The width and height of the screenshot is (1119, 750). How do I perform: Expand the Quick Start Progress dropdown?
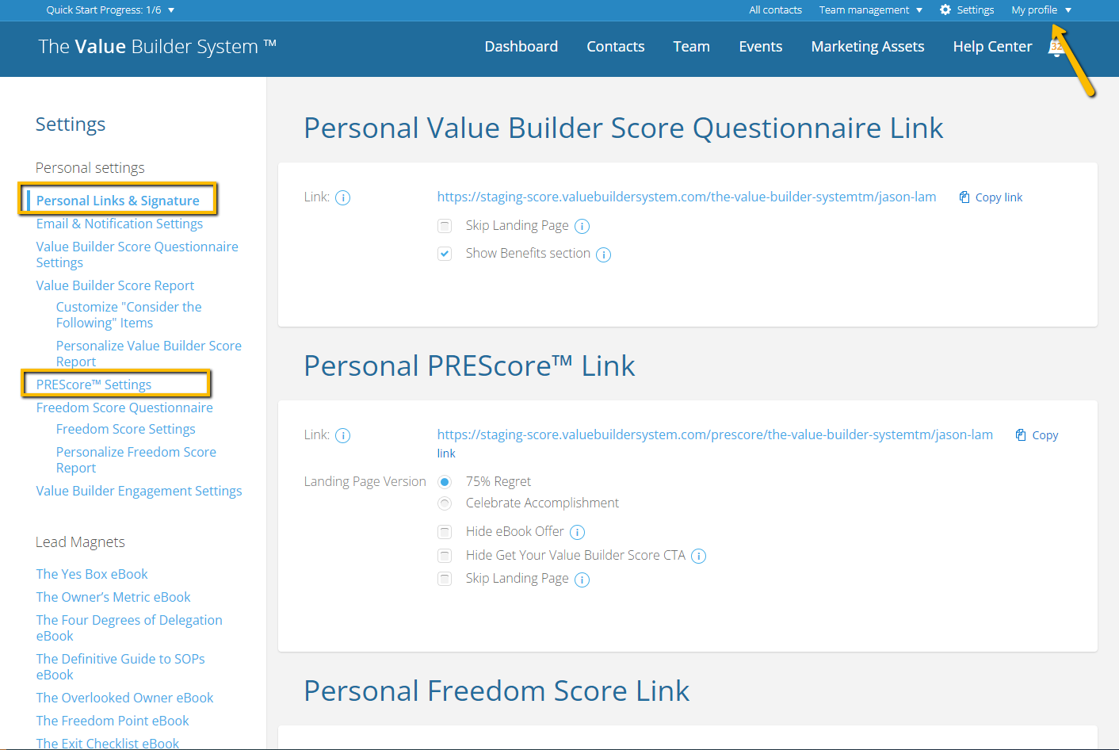pos(110,10)
